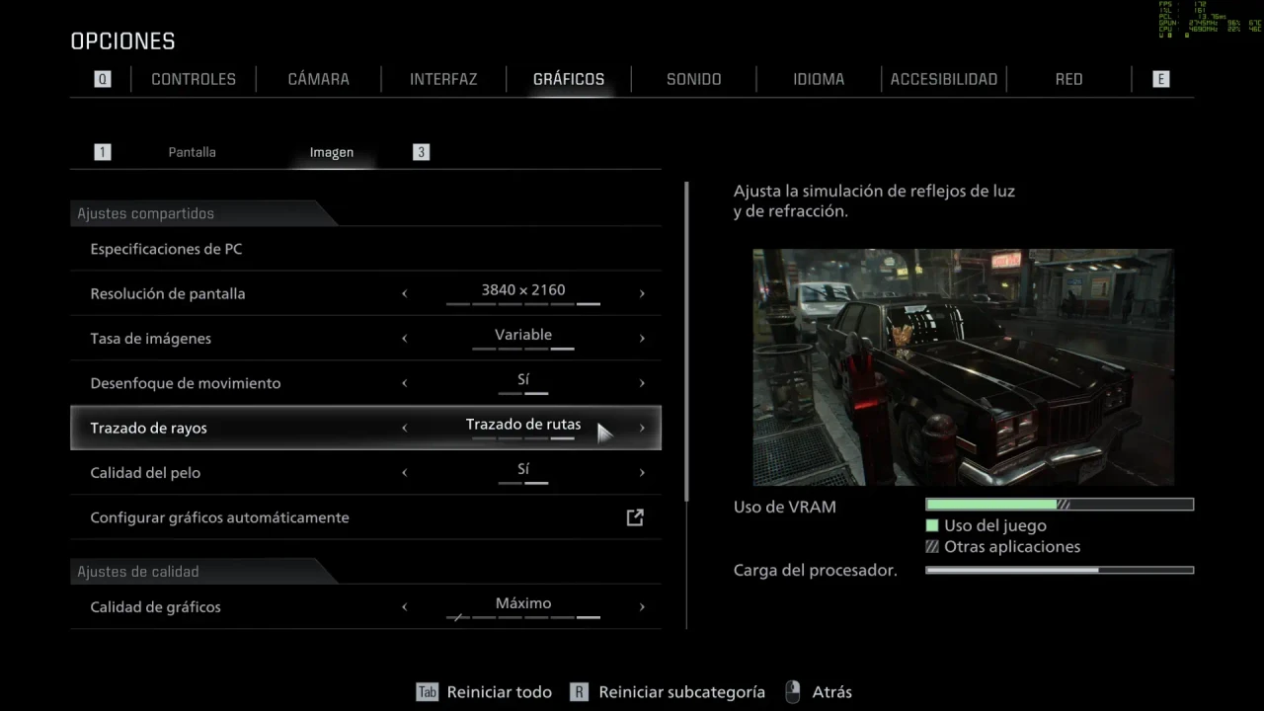The image size is (1264, 711).
Task: Open external link icon for automatic graphics configuration
Action: click(x=635, y=517)
